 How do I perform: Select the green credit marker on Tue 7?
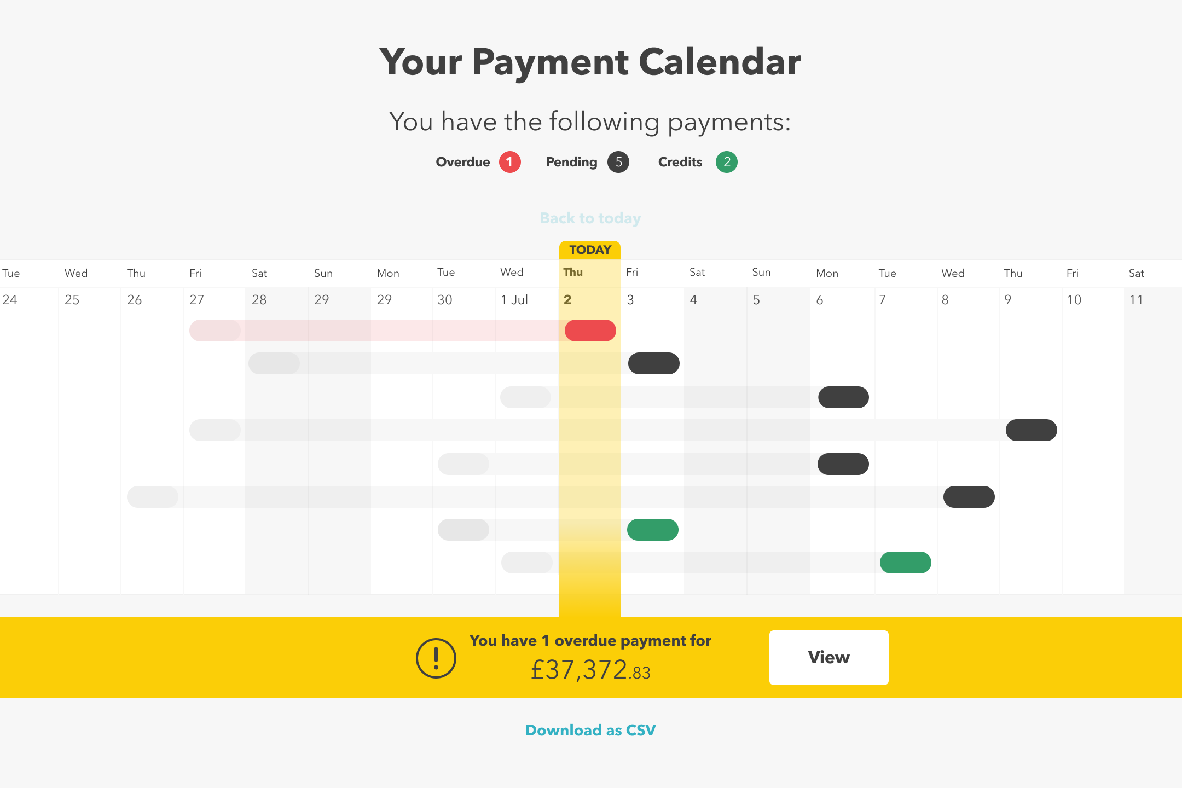(905, 563)
